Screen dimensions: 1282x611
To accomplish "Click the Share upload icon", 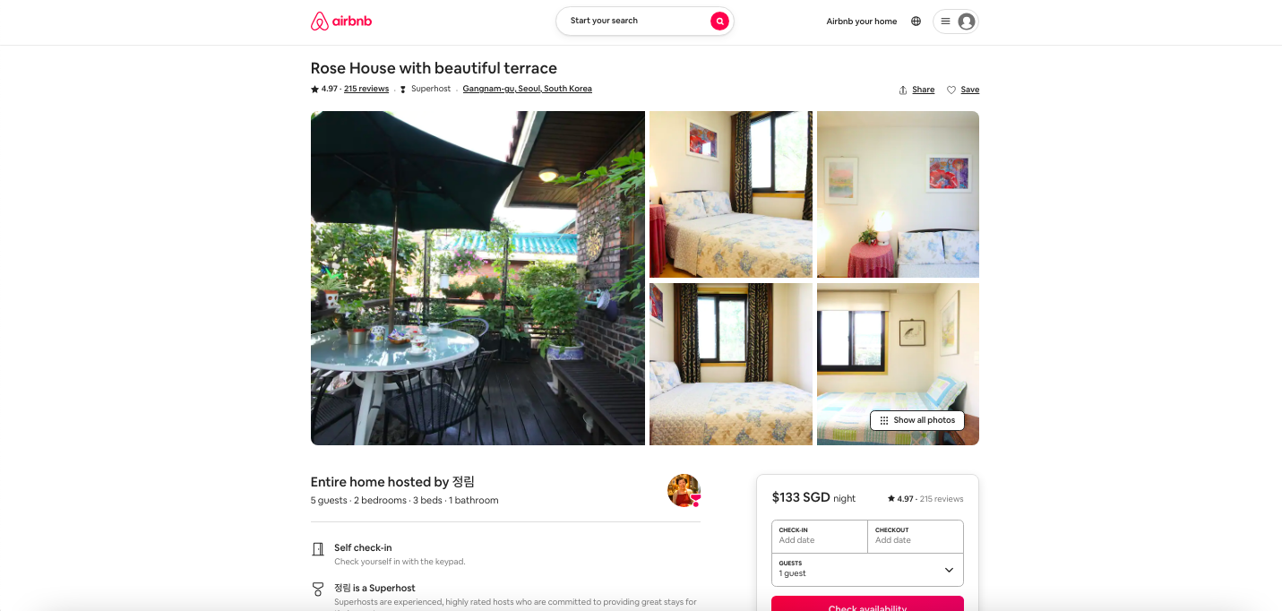I will click(903, 90).
